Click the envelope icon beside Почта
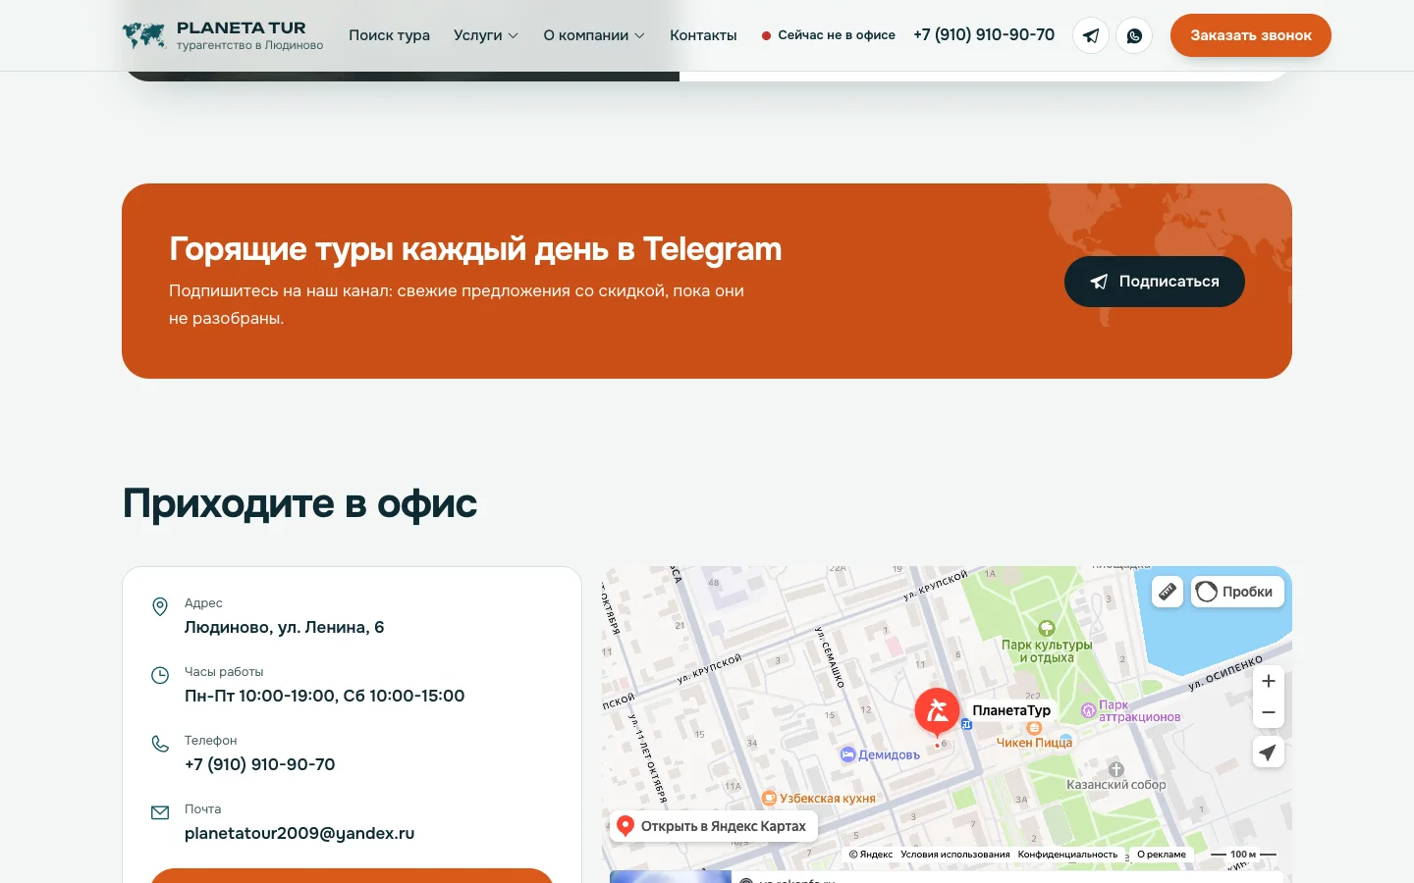Image resolution: width=1414 pixels, height=883 pixels. (160, 812)
